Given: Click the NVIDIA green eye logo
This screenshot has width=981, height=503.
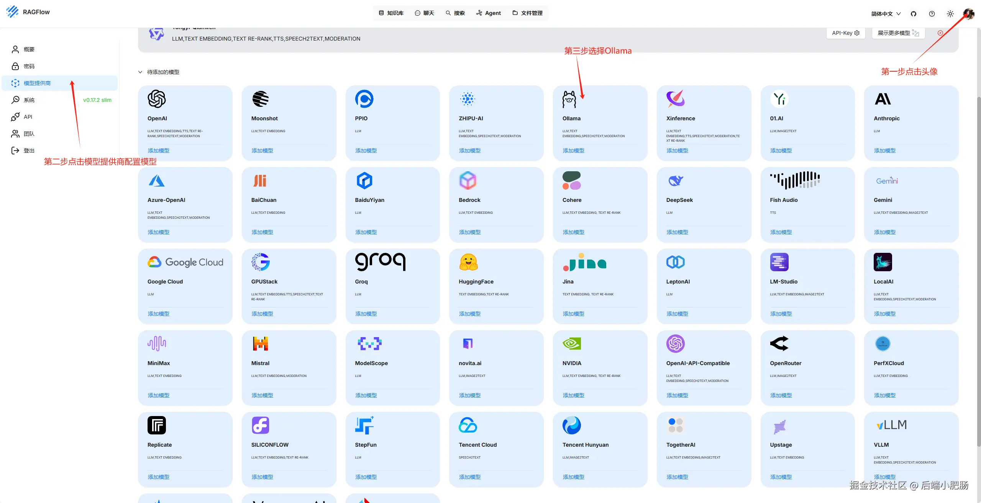Looking at the screenshot, I should click(x=571, y=344).
